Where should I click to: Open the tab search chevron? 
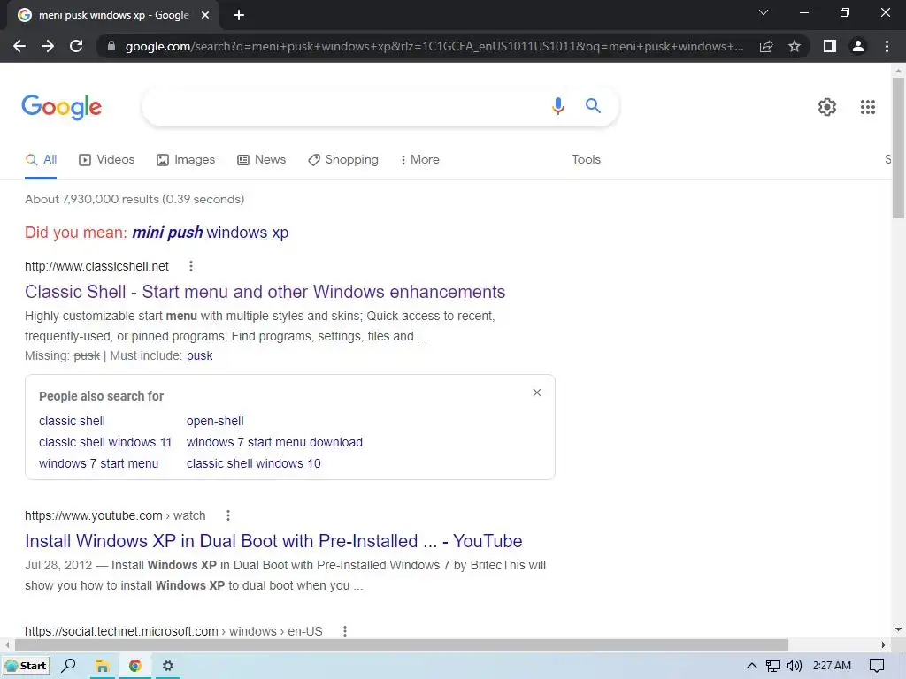pyautogui.click(x=764, y=12)
